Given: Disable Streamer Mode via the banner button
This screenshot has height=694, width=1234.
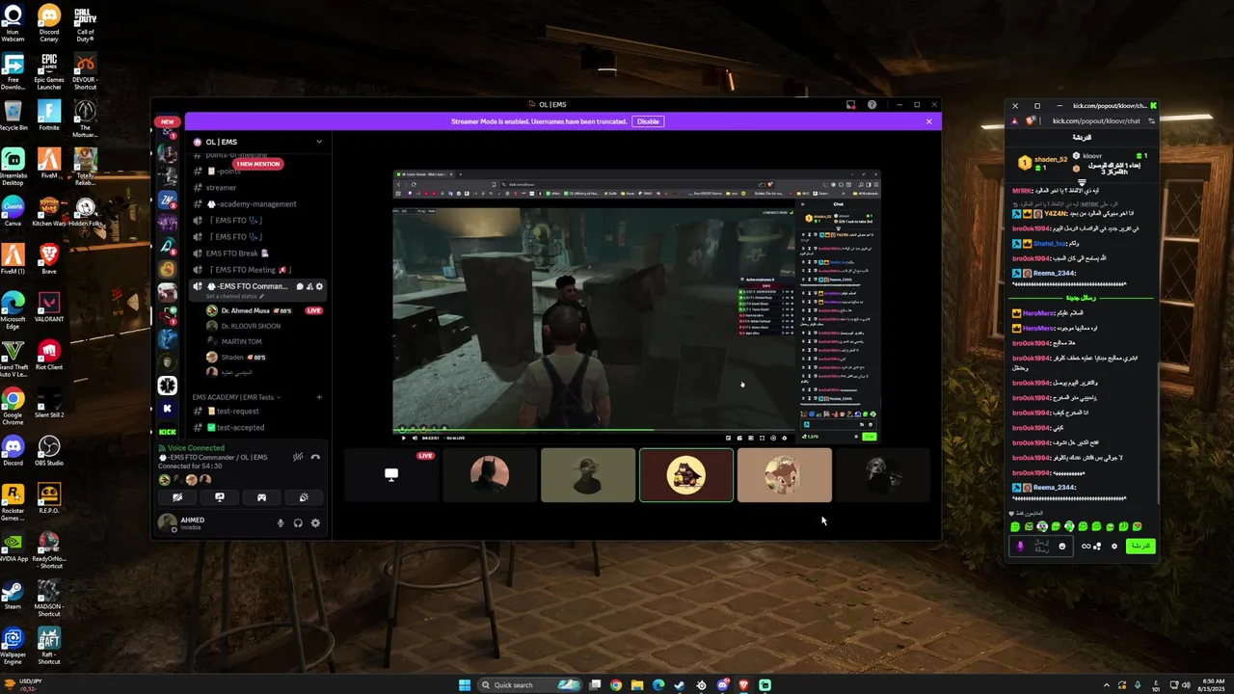Looking at the screenshot, I should (648, 121).
